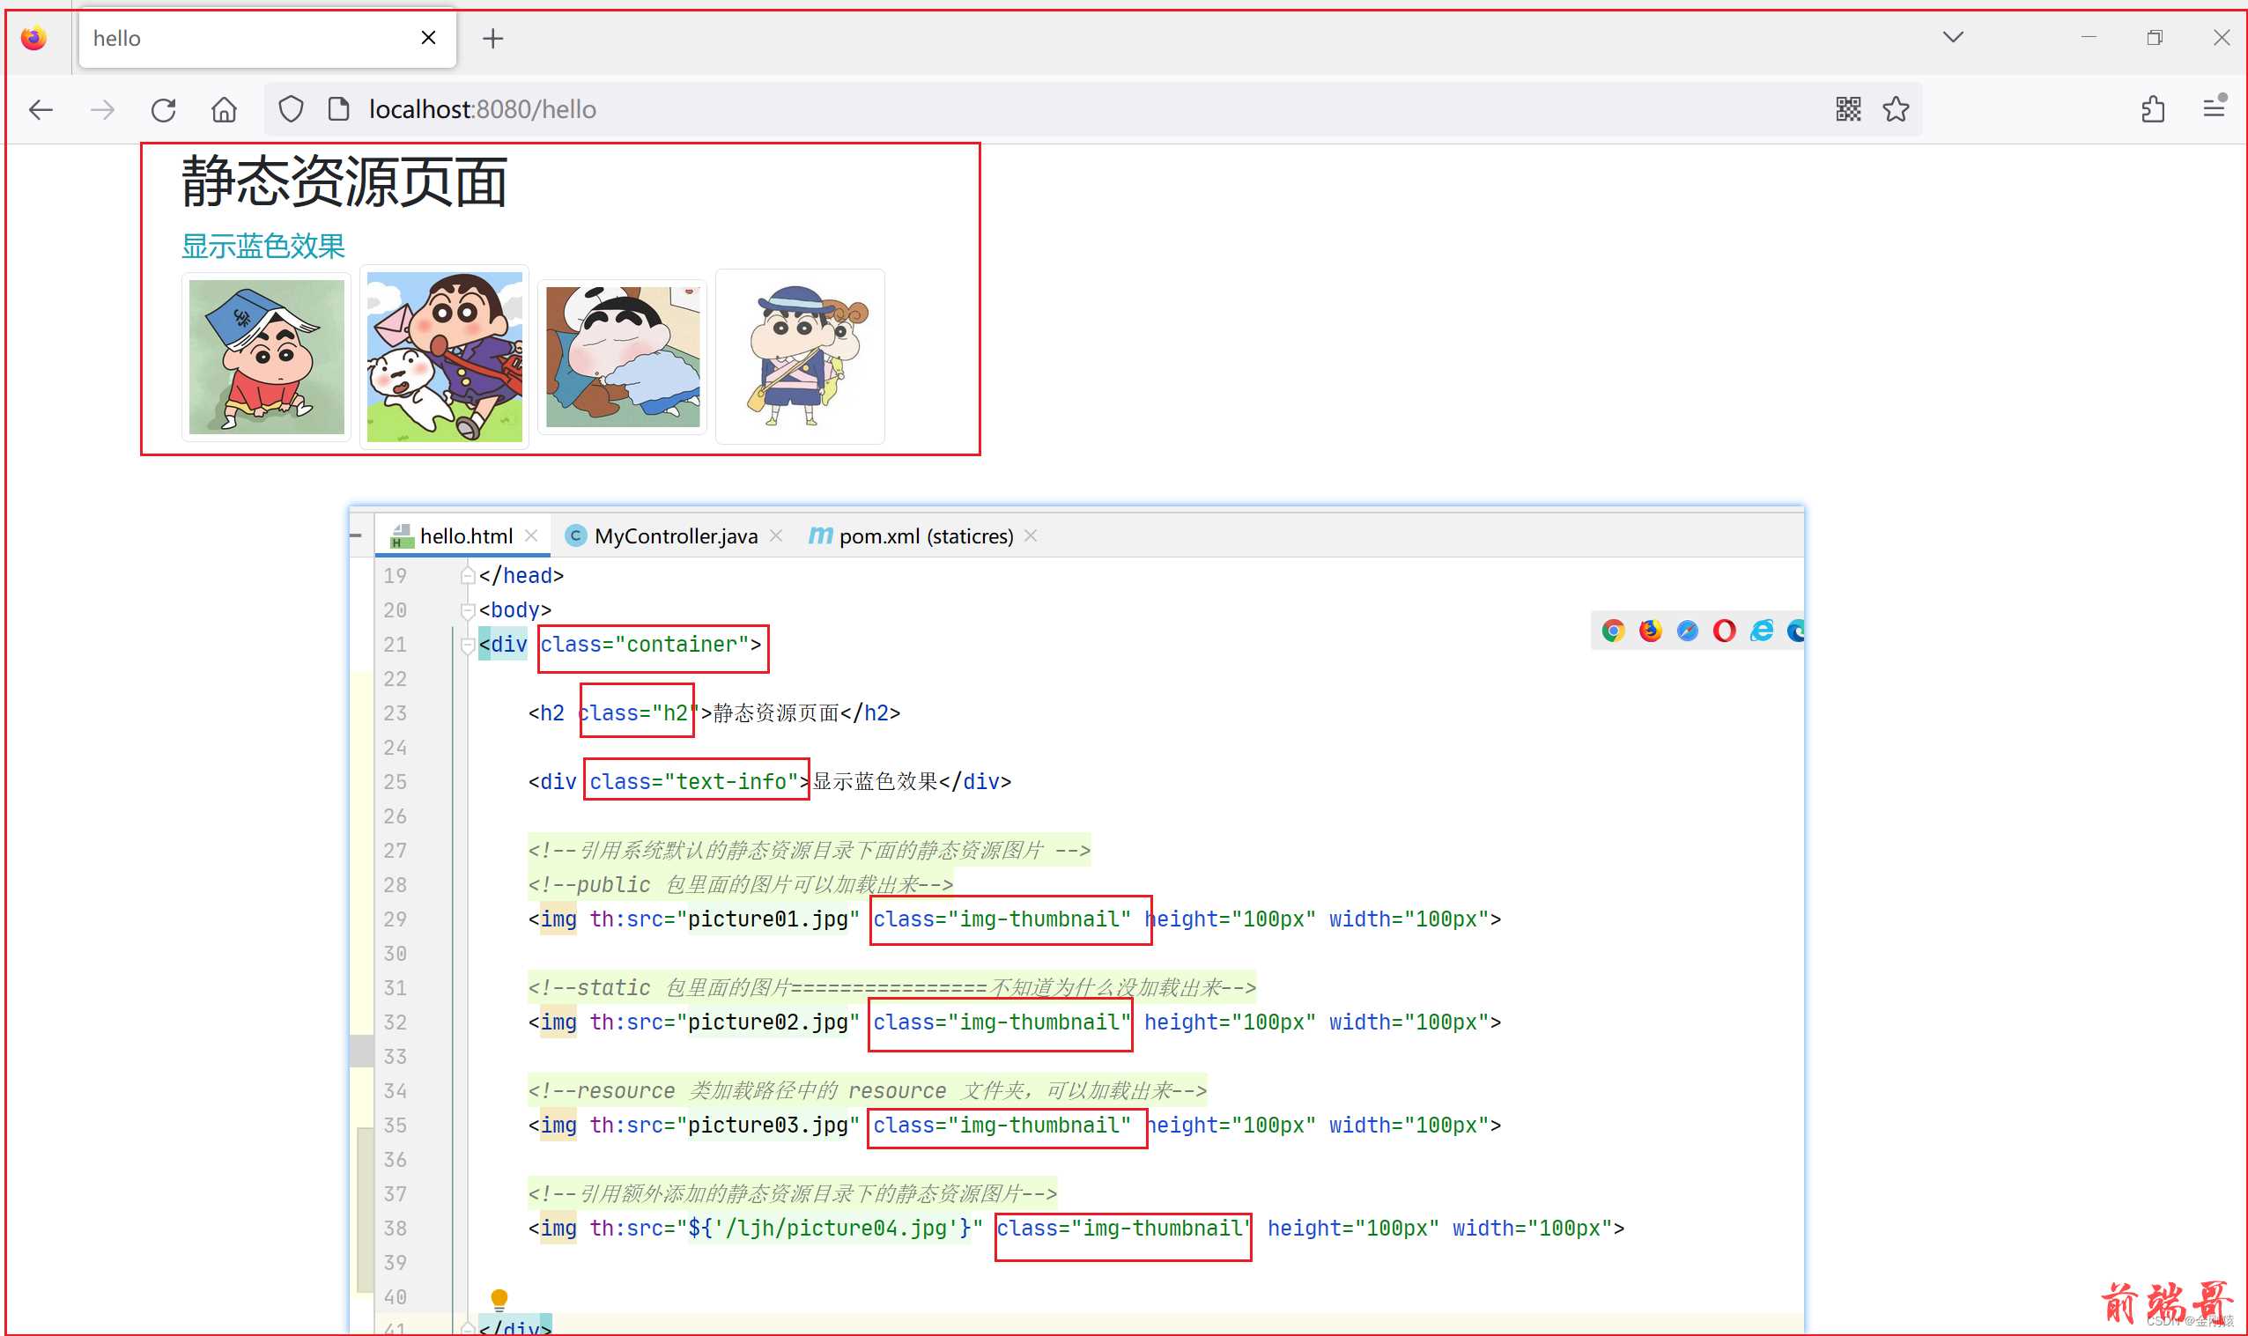Screen dimensions: 2248x1336
Task: Click the resource comment on line 34
Action: coord(867,1092)
